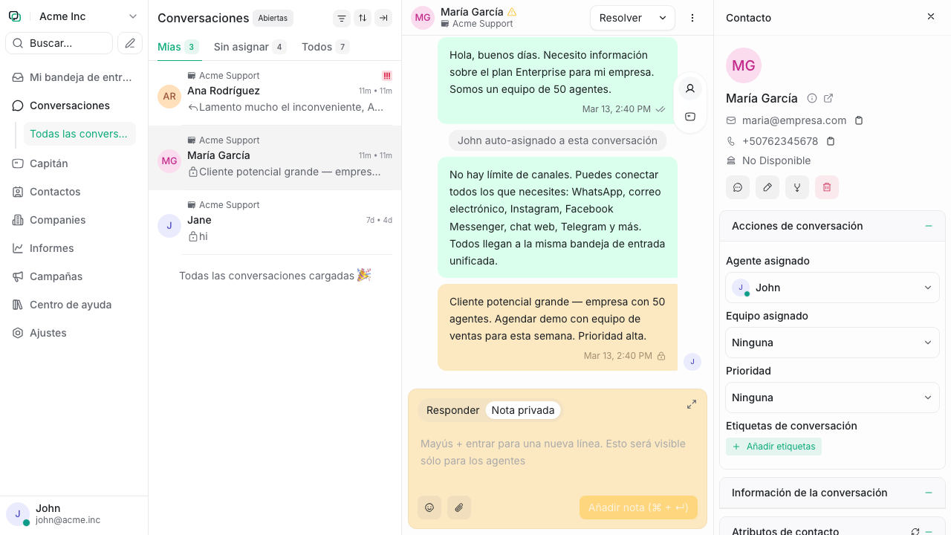Delete the contact María García

coord(827,187)
